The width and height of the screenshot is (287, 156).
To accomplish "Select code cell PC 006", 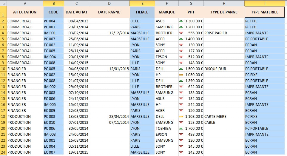I will (54, 128).
